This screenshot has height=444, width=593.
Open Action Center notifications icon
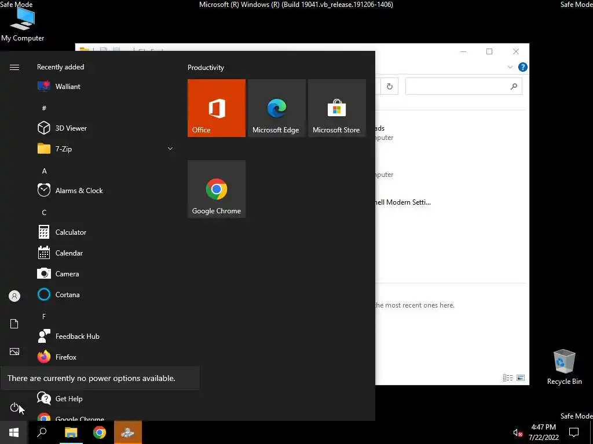574,432
